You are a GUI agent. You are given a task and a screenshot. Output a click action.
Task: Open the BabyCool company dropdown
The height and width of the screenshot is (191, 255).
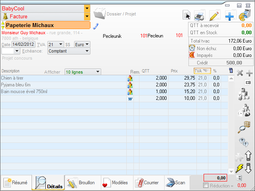click(87, 8)
